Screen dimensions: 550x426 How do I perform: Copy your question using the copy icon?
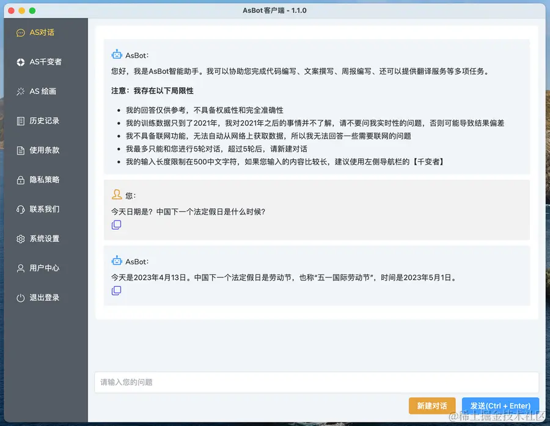tap(117, 224)
